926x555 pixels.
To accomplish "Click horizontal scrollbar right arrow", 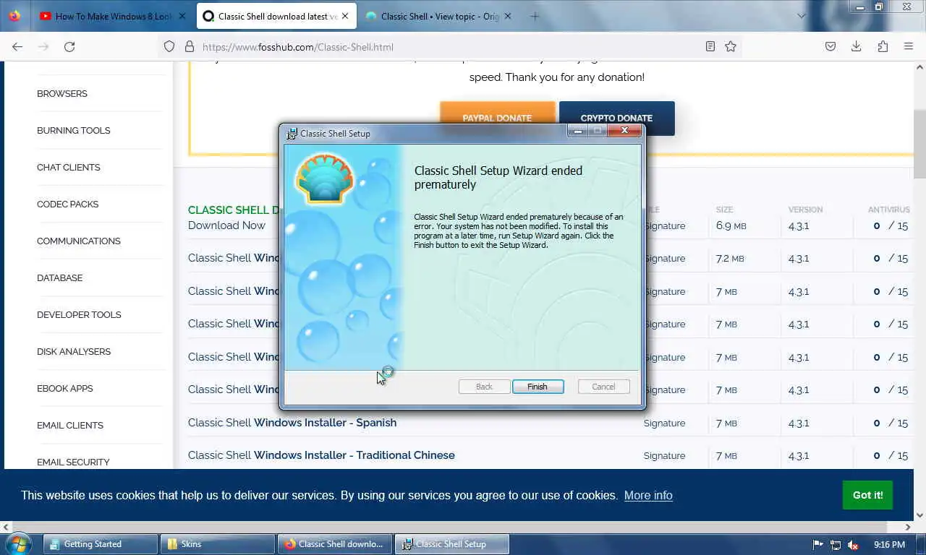I will [x=908, y=527].
